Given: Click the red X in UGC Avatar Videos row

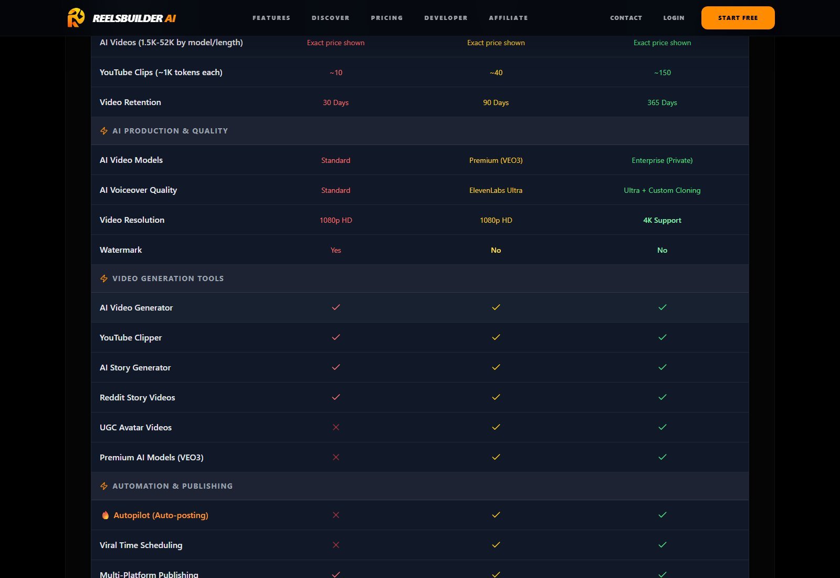Looking at the screenshot, I should pyautogui.click(x=336, y=427).
